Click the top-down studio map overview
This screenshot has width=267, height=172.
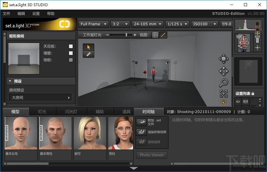pos(248,71)
